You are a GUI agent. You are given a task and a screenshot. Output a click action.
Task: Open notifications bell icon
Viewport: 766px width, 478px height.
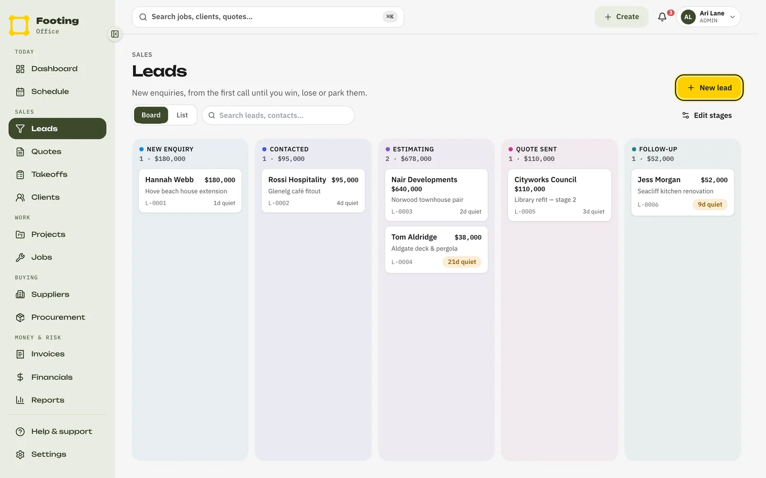662,17
